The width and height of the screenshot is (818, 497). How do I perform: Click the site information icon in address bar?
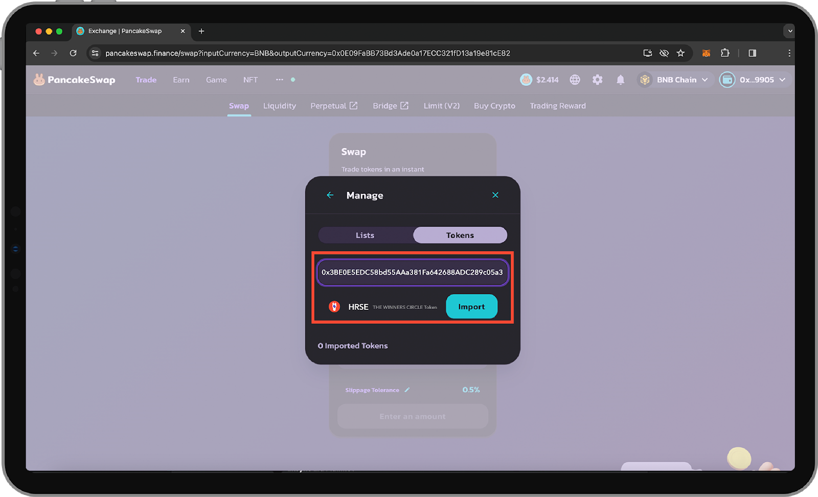click(x=95, y=53)
